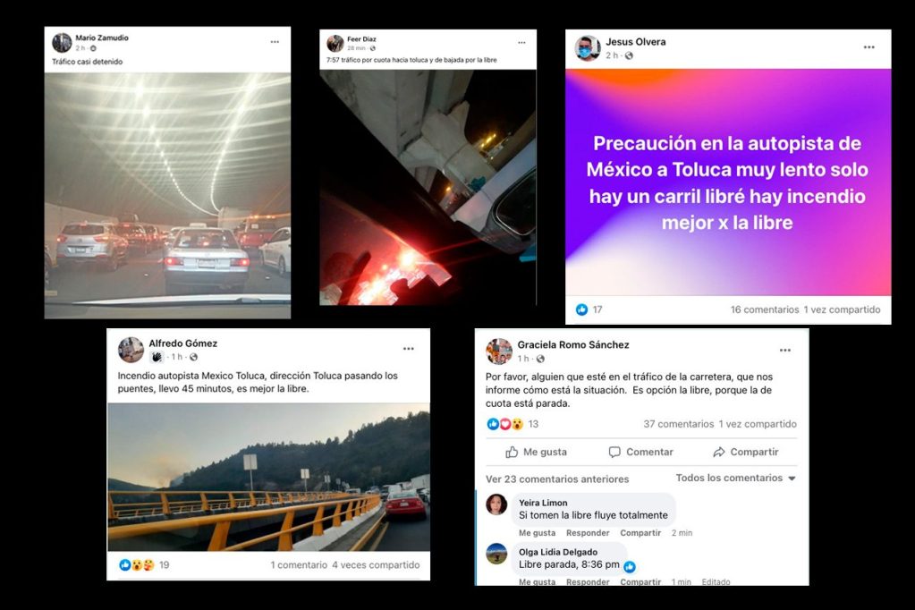The image size is (915, 610).
Task: Click Comentar button on Graciela's post
Action: pyautogui.click(x=640, y=452)
